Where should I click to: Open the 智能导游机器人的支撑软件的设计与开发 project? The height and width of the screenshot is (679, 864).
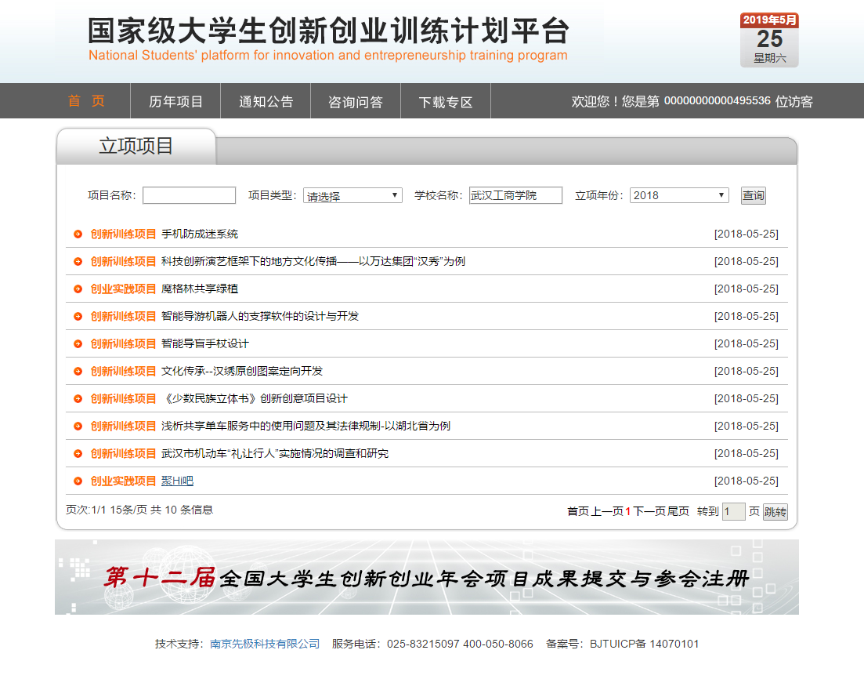tap(260, 317)
